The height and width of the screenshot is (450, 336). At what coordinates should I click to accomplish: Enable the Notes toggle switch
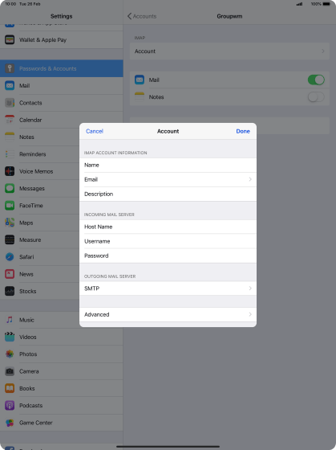coord(316,97)
